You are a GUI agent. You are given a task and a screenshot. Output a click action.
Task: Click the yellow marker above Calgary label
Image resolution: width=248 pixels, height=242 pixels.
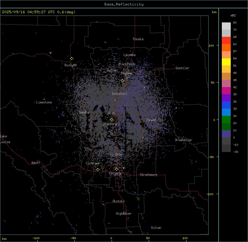pos(117,169)
